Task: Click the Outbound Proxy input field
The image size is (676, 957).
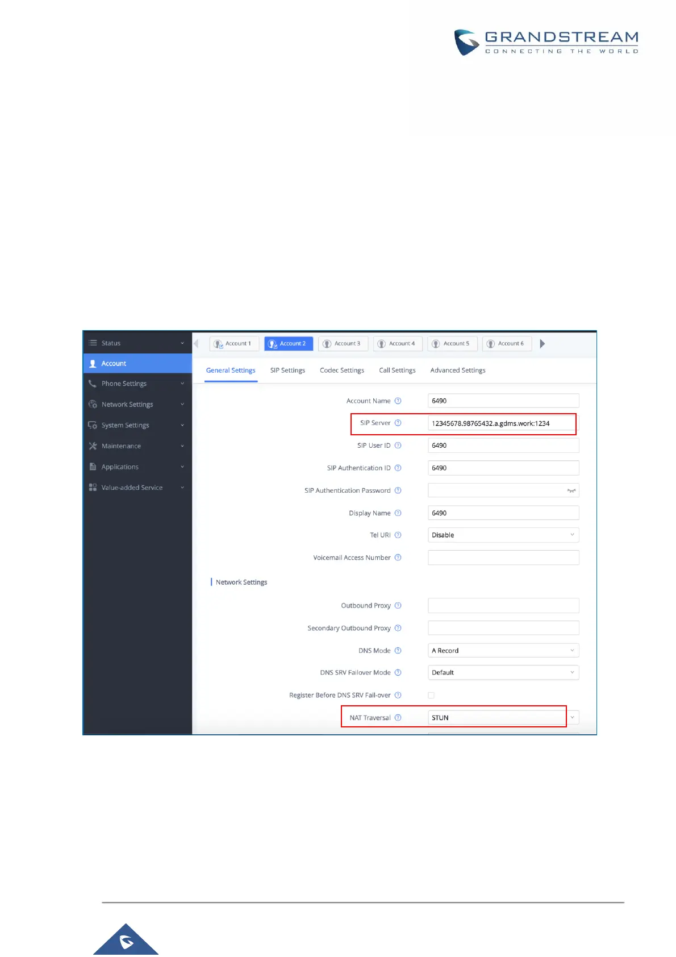Action: point(503,606)
